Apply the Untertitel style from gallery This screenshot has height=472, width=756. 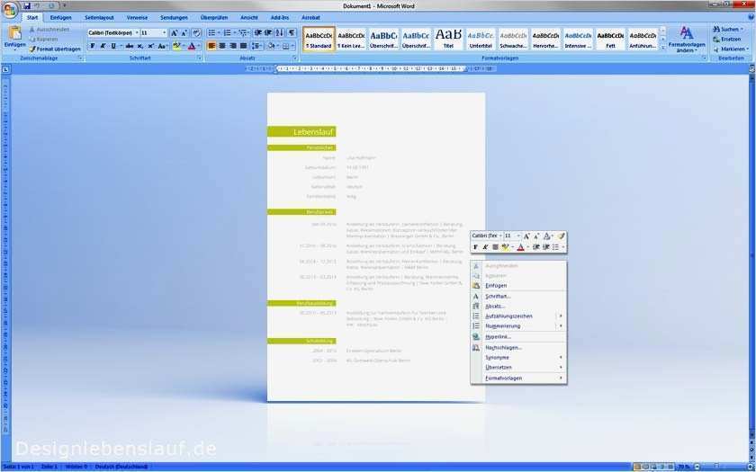point(481,39)
